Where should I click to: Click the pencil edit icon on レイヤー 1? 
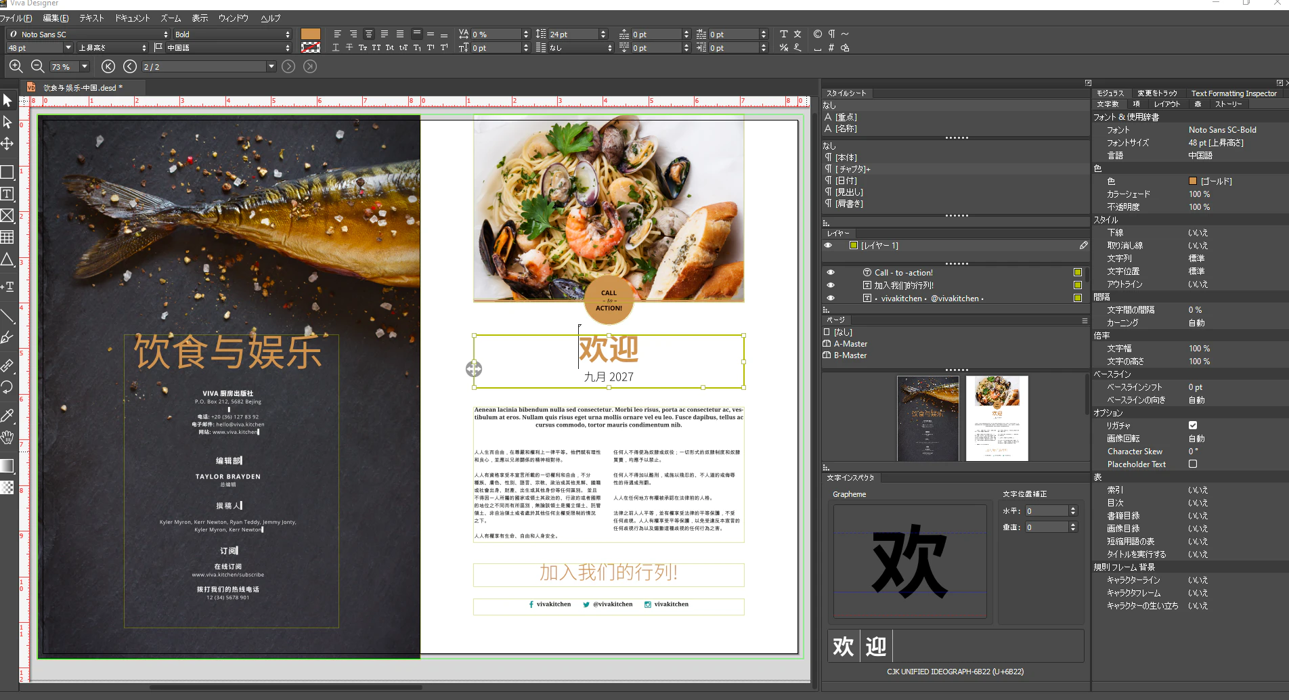(1084, 245)
